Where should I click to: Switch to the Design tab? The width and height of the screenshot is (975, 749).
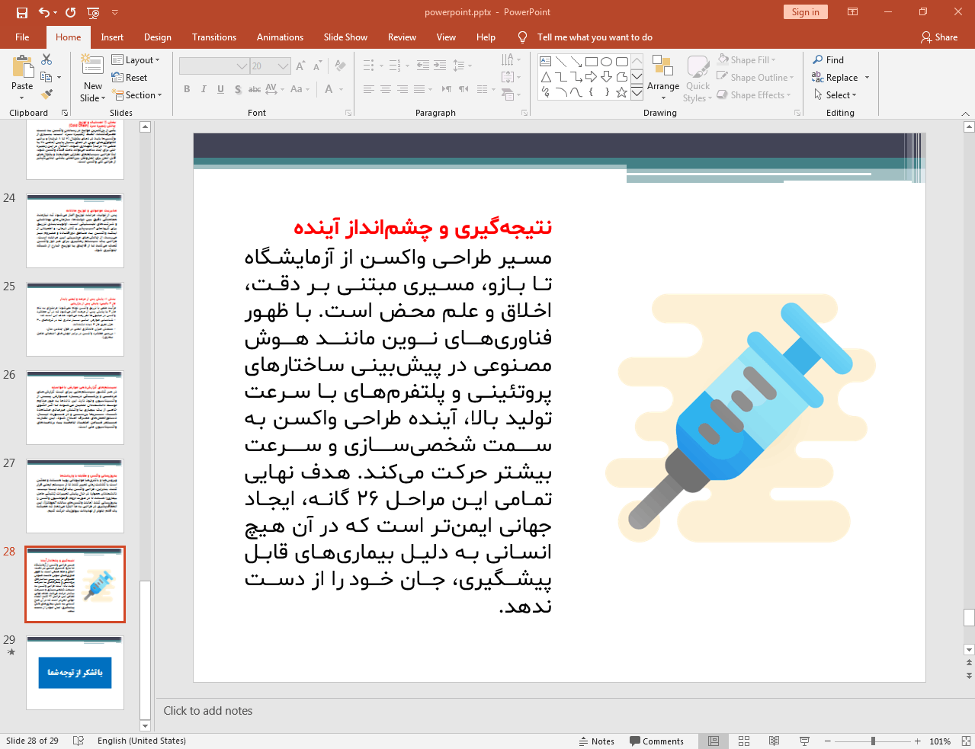(158, 37)
